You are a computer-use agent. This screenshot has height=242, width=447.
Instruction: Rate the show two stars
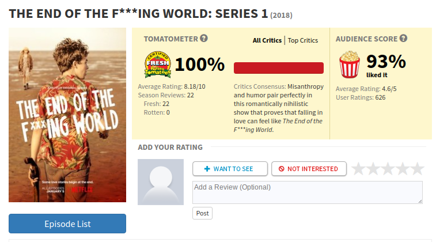click(373, 169)
